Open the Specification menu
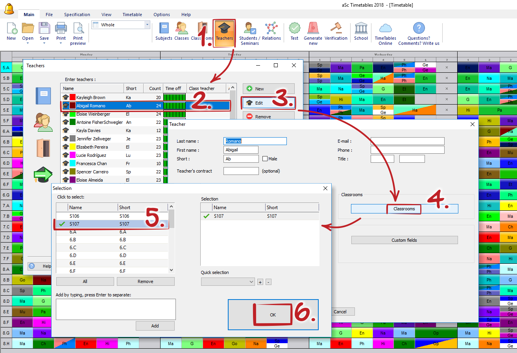 tap(77, 15)
